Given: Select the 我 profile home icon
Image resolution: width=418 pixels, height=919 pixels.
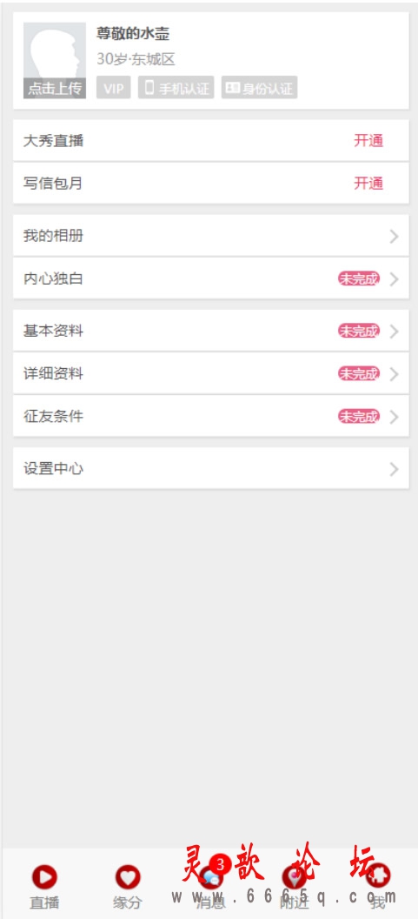Looking at the screenshot, I should pos(378,877).
